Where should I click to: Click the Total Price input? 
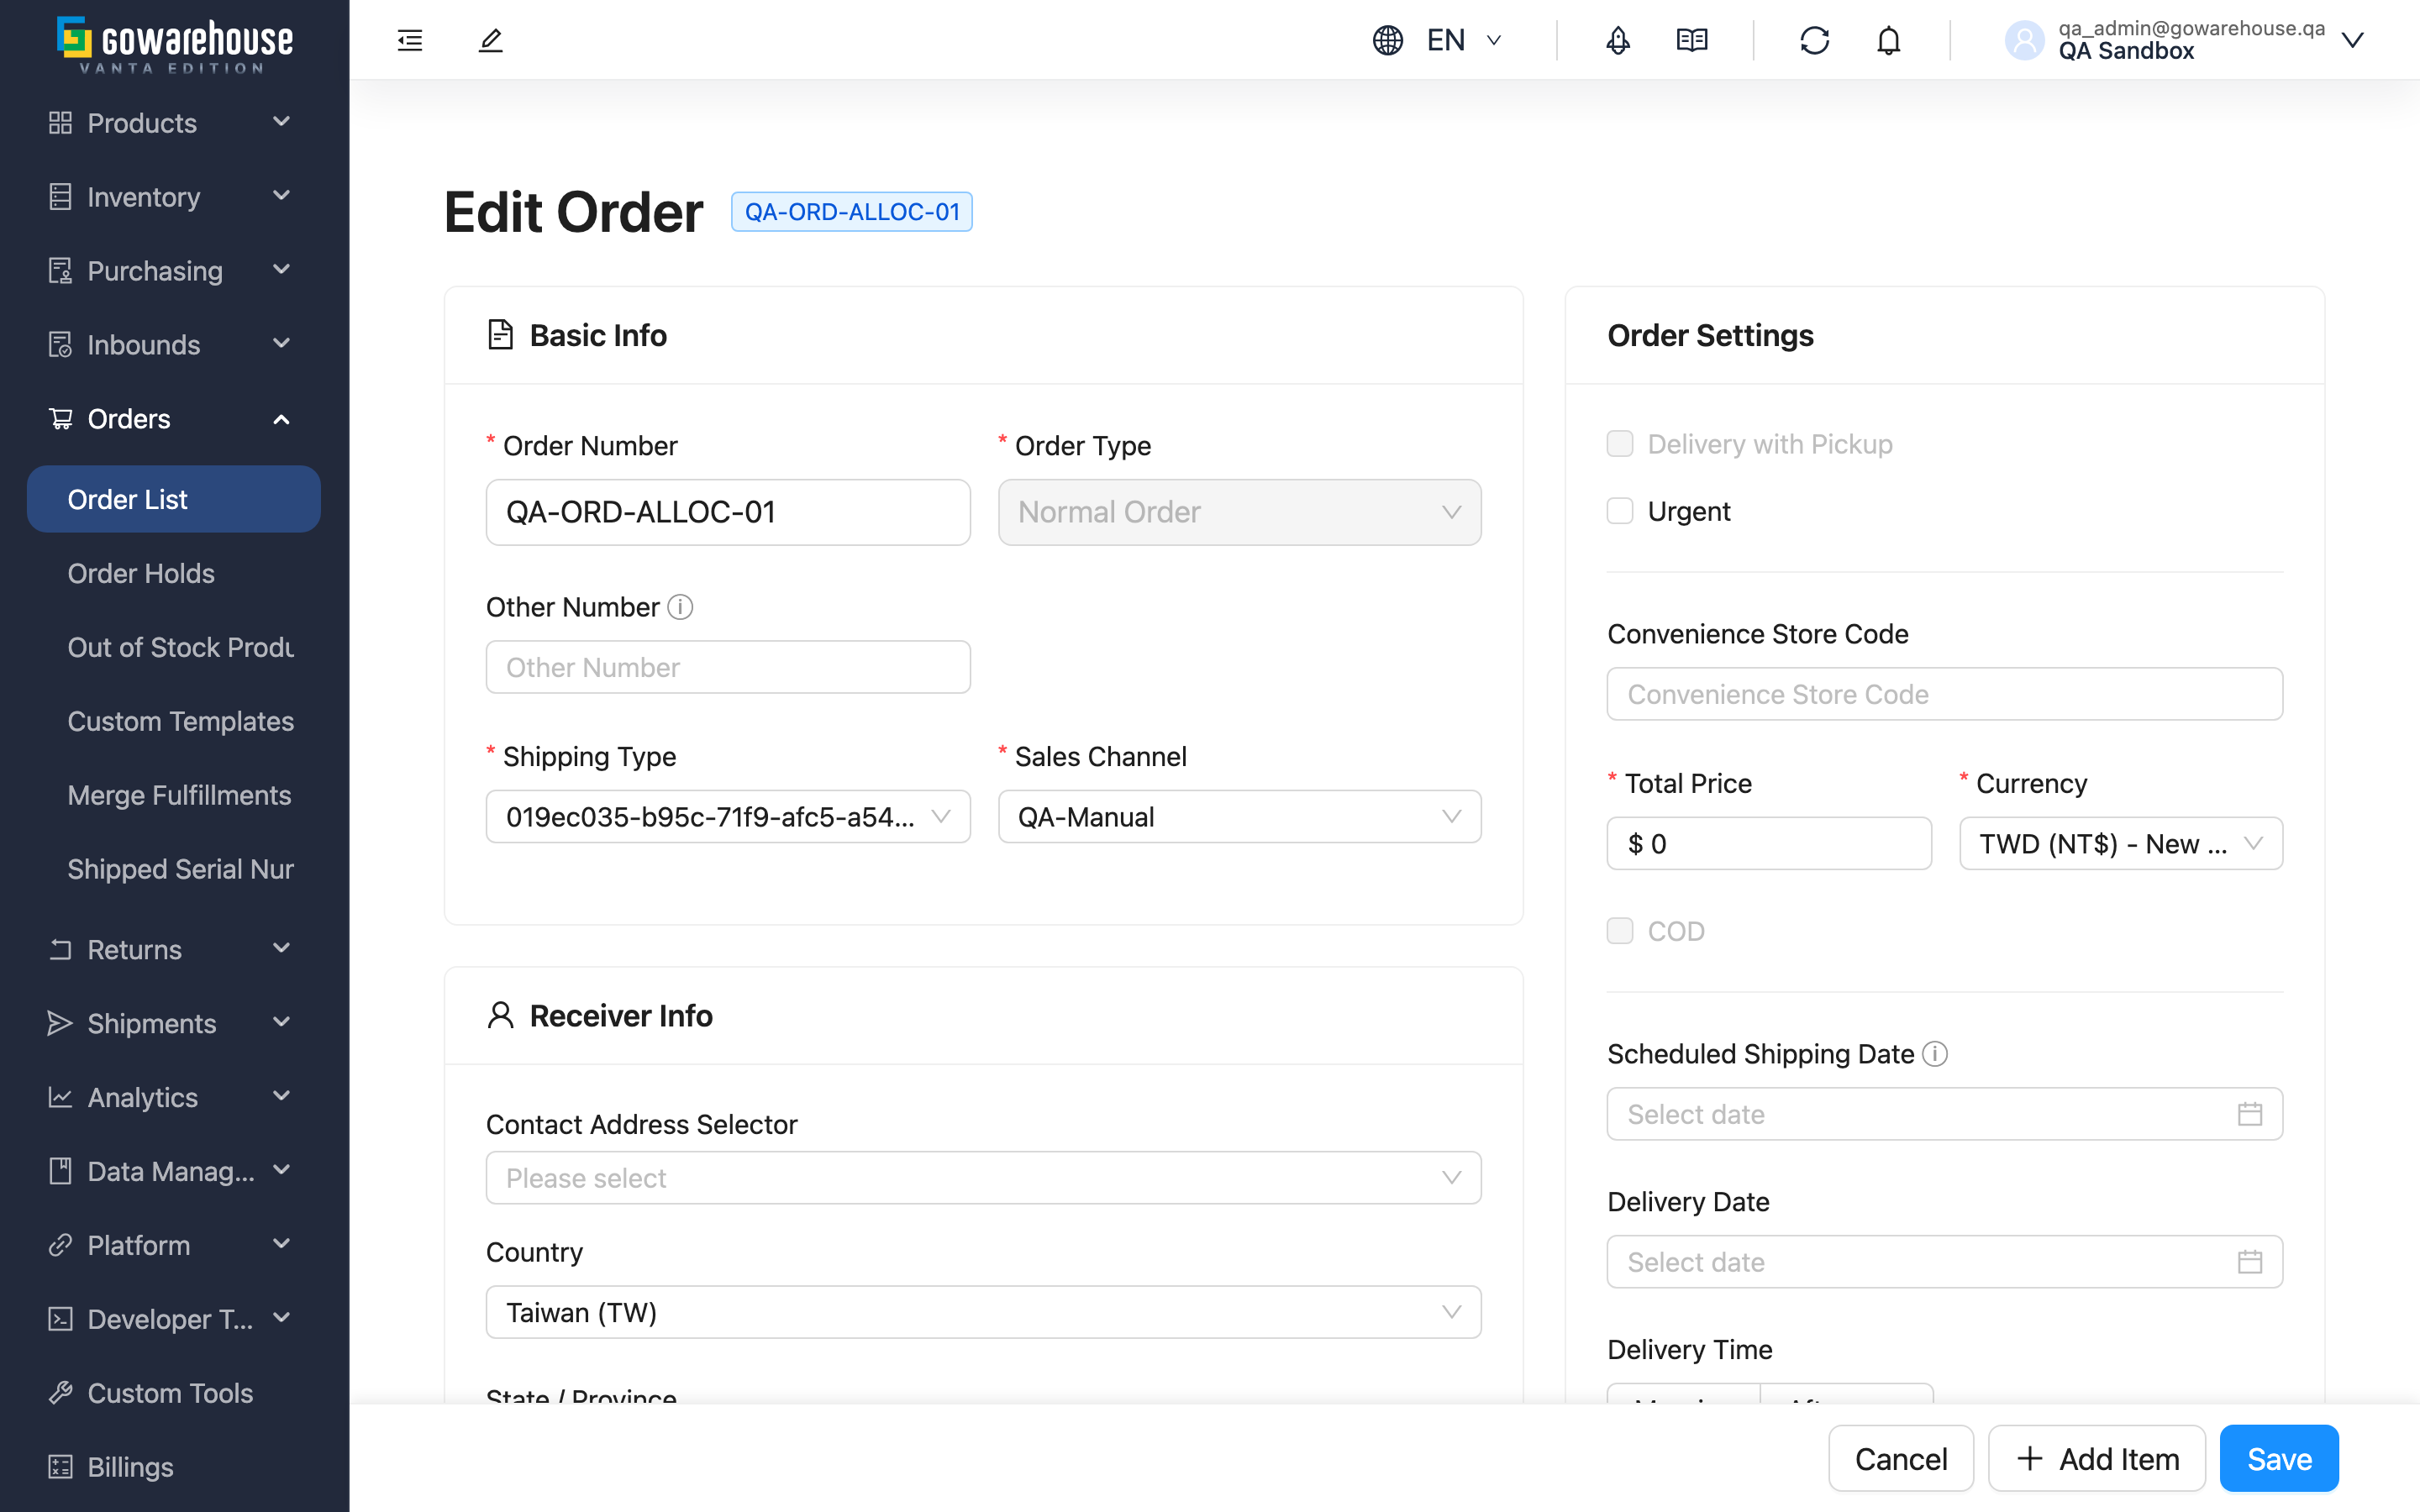tap(1769, 844)
